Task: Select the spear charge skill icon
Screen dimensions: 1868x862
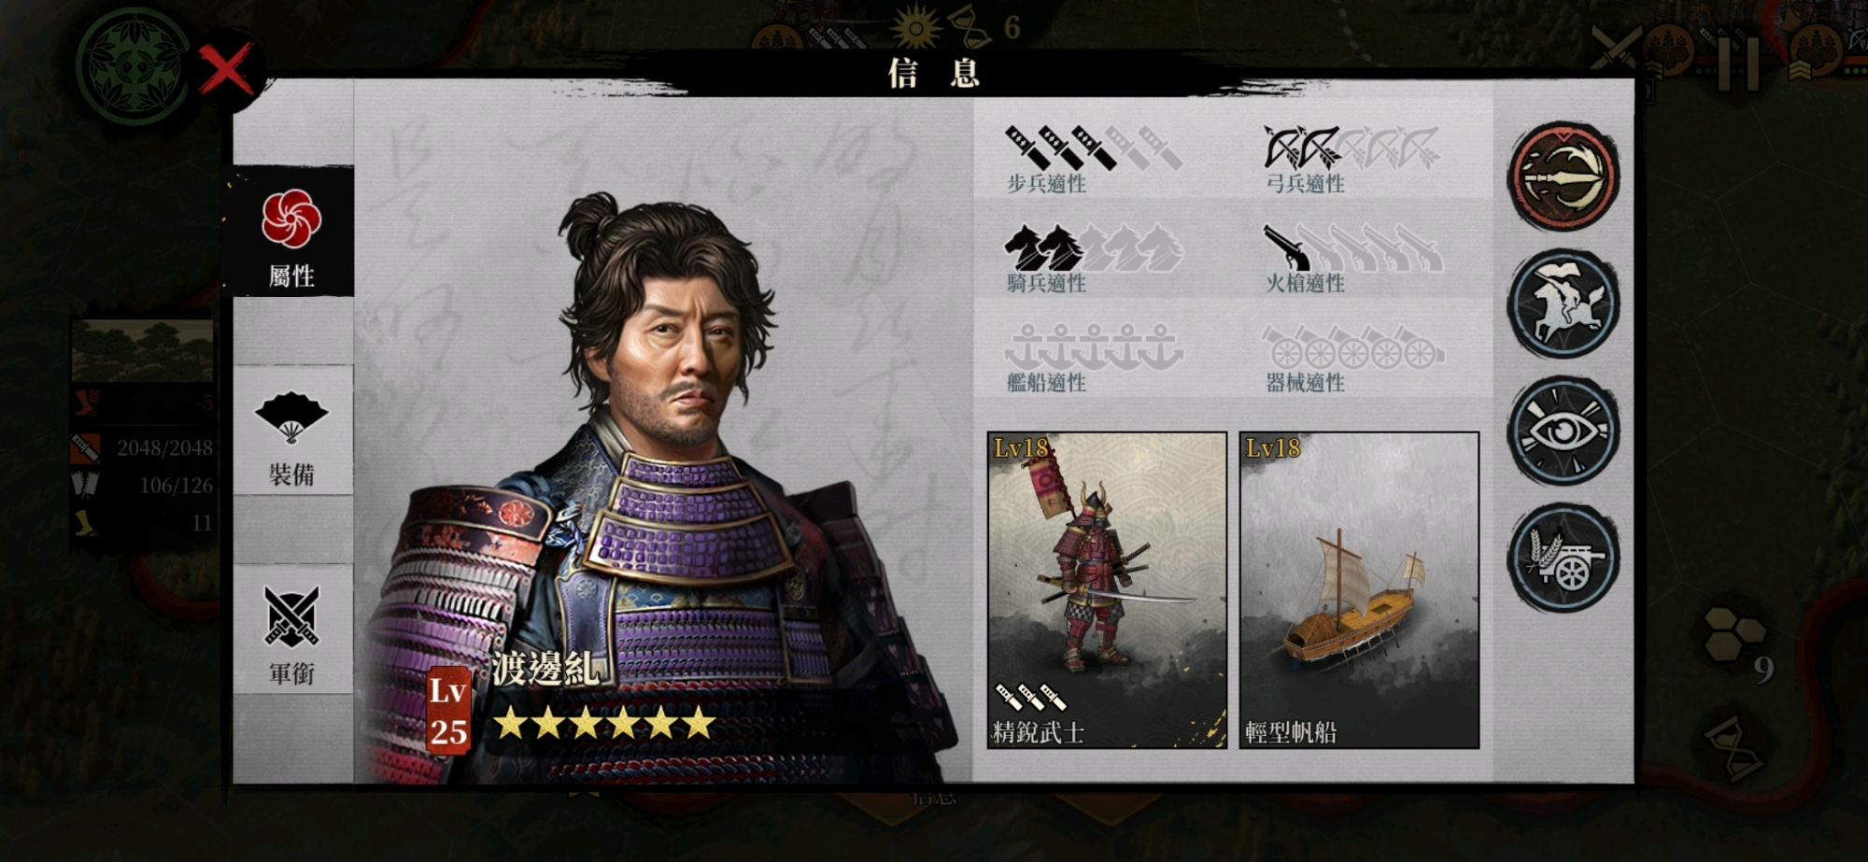Action: click(x=1564, y=176)
